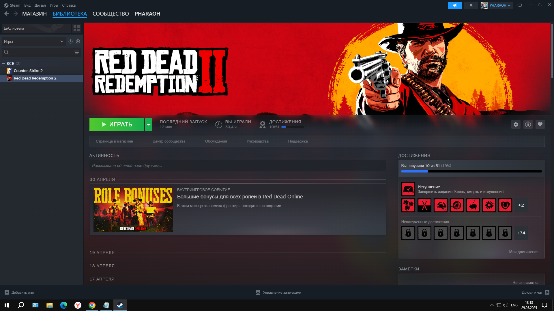Open Обсуждения link

216,141
